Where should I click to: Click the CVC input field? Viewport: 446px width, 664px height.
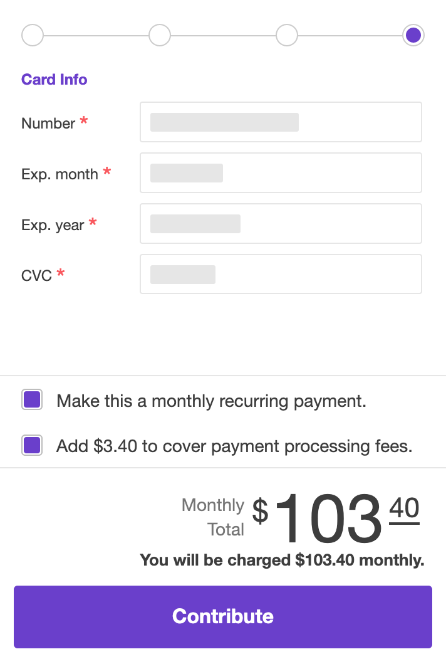point(281,274)
